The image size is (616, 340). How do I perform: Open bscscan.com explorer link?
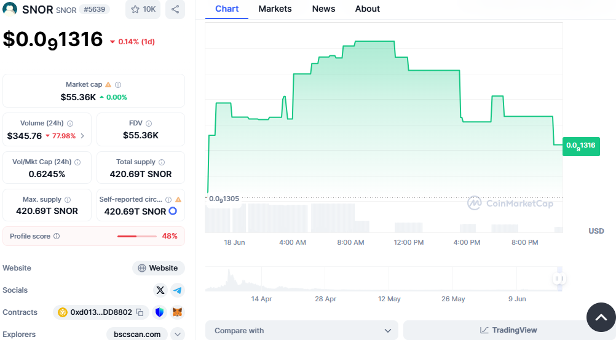[x=137, y=334]
